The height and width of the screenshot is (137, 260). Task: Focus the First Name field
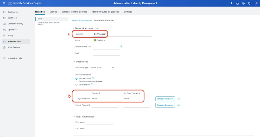[99, 122]
